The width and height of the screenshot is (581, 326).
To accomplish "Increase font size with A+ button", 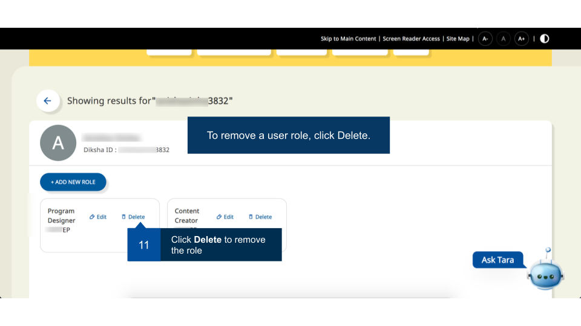I will click(521, 39).
